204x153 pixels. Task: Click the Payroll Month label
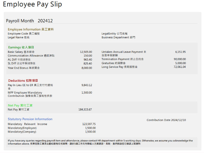point(20,21)
